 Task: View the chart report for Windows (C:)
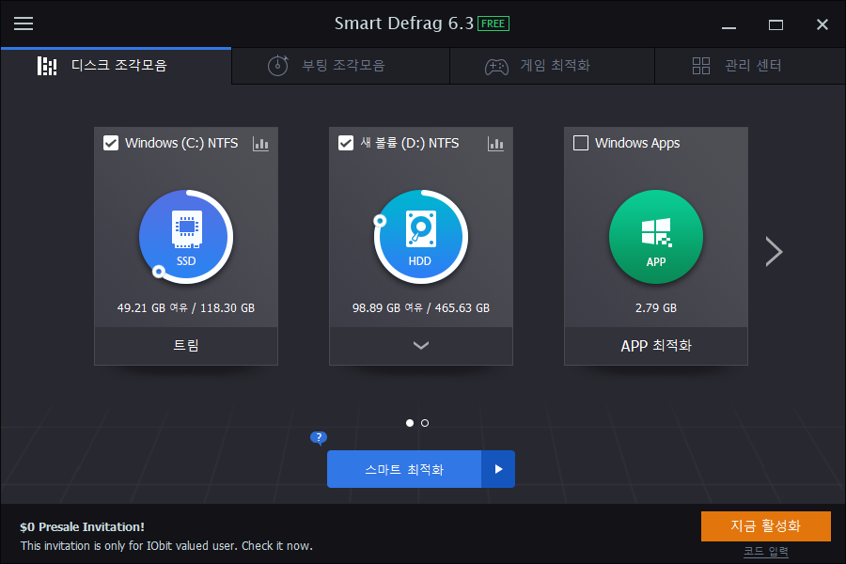click(260, 144)
